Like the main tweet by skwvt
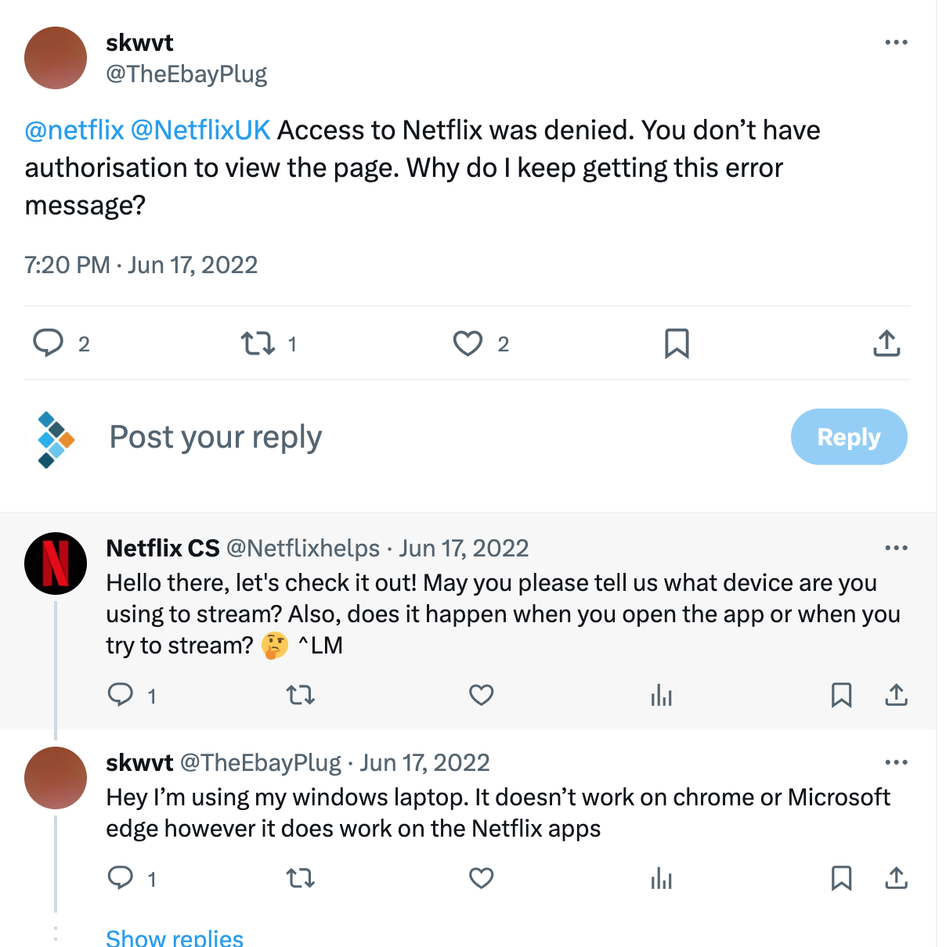 [468, 344]
